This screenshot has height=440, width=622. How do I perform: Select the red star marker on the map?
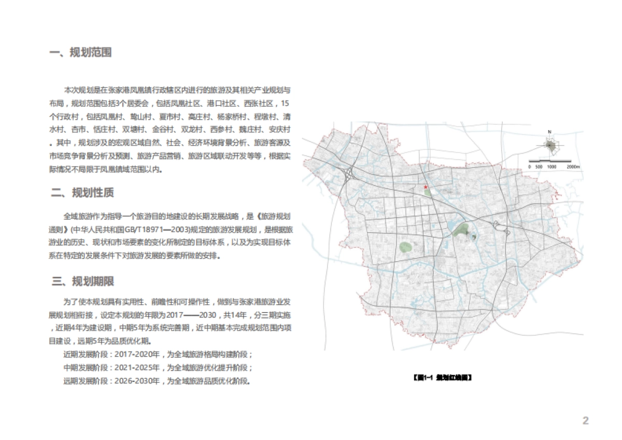[426, 187]
